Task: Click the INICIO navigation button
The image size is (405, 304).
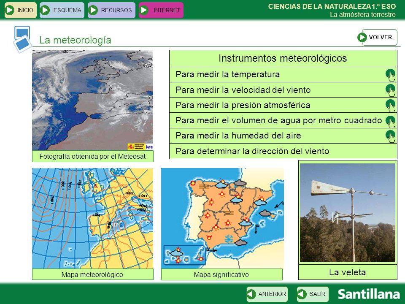Action: (x=21, y=10)
